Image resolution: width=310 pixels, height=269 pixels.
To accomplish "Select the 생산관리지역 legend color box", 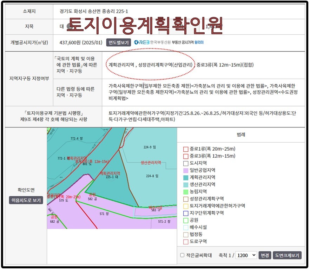I will (185, 184).
